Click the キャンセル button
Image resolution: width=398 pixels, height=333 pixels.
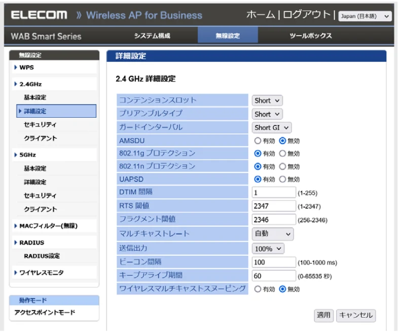click(356, 315)
